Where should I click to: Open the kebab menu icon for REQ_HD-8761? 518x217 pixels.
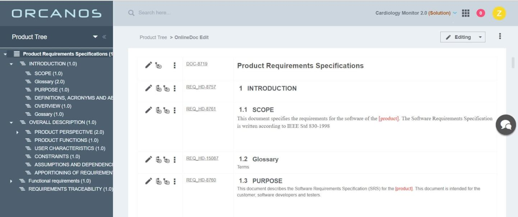(x=175, y=110)
